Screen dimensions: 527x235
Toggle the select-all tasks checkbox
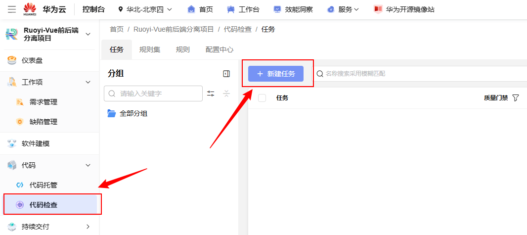(262, 98)
